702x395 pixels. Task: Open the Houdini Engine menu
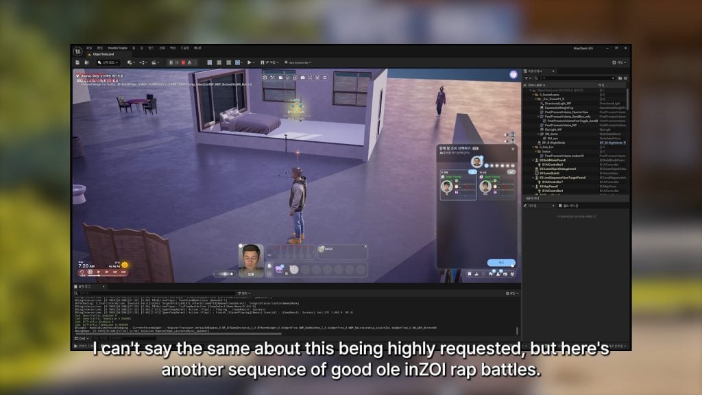pyautogui.click(x=119, y=48)
